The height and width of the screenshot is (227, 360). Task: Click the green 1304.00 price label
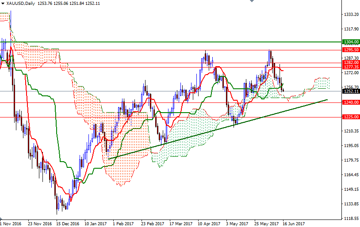tap(350, 42)
